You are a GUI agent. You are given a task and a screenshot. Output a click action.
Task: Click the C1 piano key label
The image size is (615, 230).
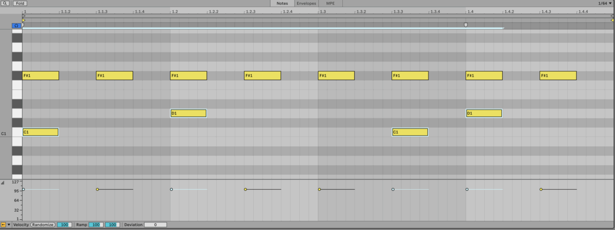(4, 133)
